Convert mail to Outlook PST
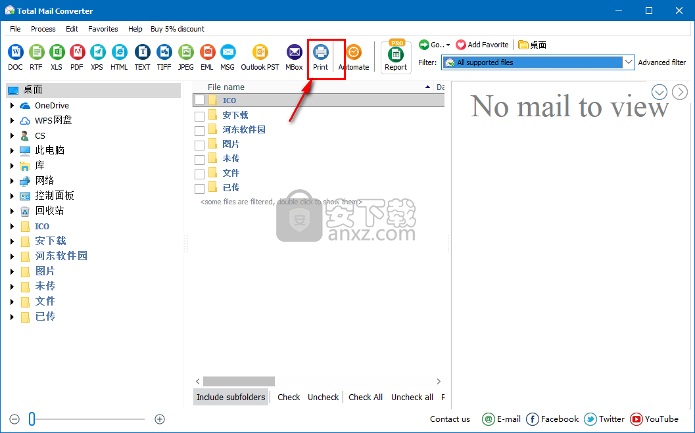Viewport: 695px width, 433px height. point(260,57)
